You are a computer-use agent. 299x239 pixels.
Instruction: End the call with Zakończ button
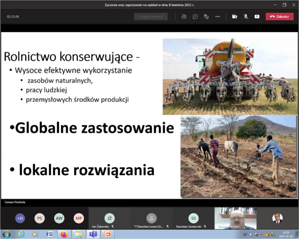(x=279, y=17)
